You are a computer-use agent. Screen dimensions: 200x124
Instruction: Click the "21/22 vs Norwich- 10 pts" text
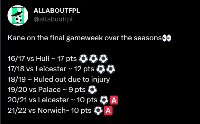pyautogui.click(x=50, y=111)
